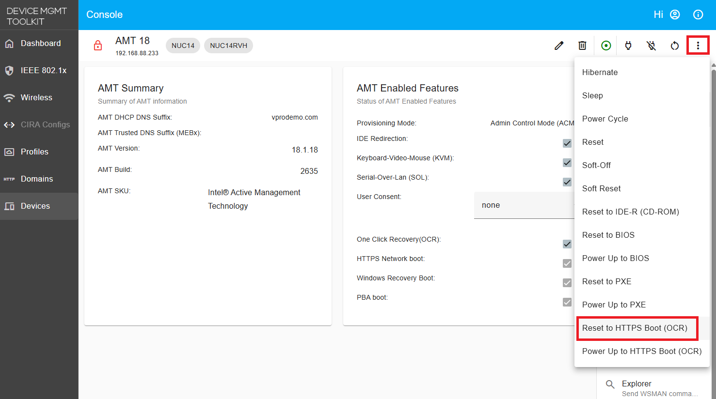Choose Power Cycle from the power menu
The width and height of the screenshot is (716, 399).
click(605, 119)
